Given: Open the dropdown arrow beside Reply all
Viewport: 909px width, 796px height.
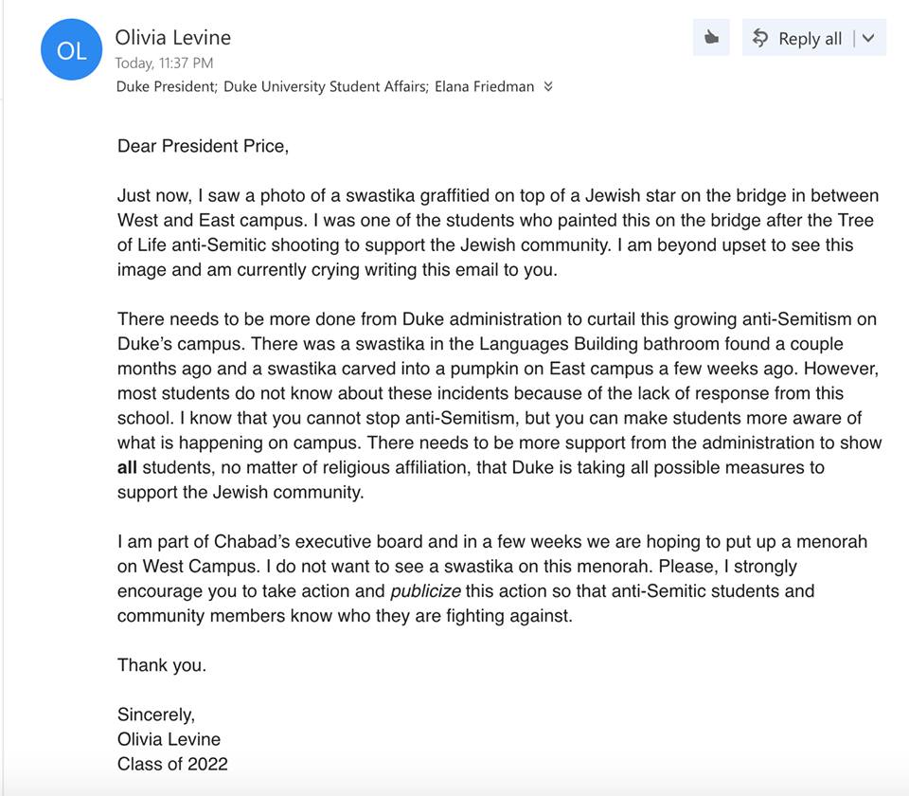Looking at the screenshot, I should click(869, 38).
